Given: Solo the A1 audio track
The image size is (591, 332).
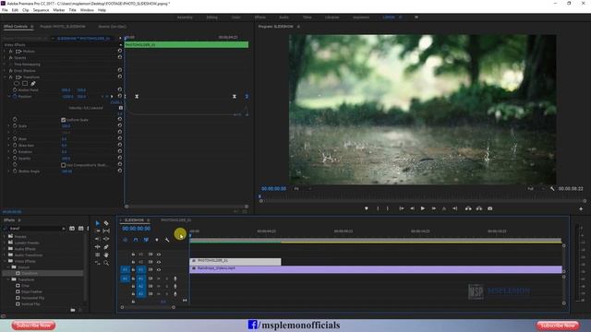Looking at the screenshot, I should 167,279.
